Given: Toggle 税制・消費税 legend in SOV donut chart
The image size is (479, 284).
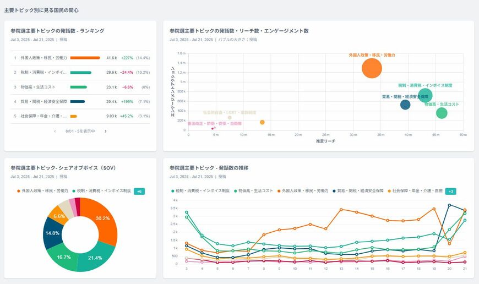Looking at the screenshot, I should 101,190.
